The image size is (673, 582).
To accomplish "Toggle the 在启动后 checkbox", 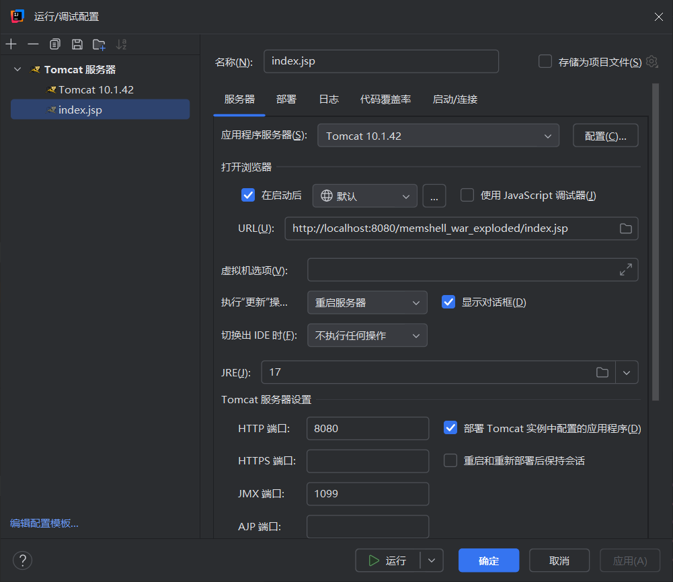I will click(x=248, y=196).
